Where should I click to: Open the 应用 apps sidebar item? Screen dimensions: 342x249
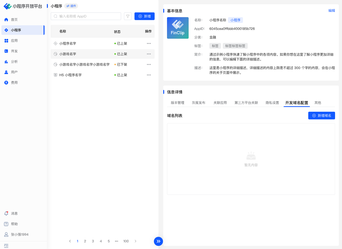click(x=14, y=41)
